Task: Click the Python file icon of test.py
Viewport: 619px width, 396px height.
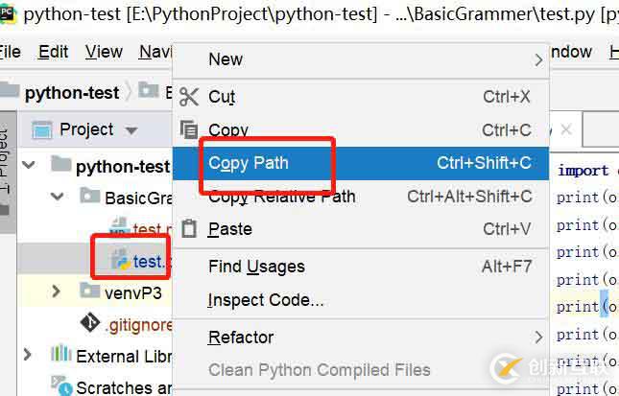Action: point(120,260)
